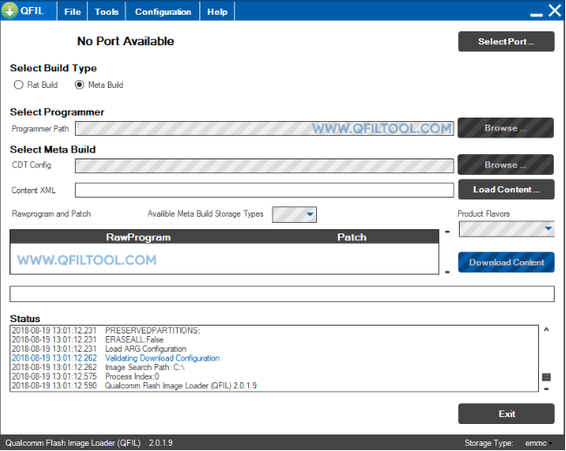Close the QFIL window
This screenshot has width=566, height=451.
click(555, 10)
